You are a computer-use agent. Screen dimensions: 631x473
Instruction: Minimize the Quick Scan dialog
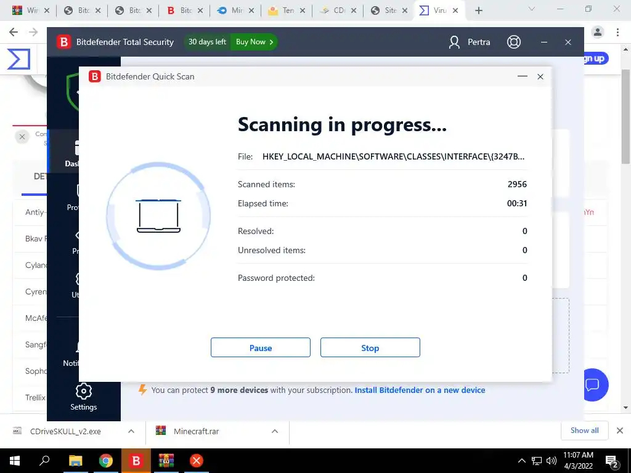[x=523, y=76]
